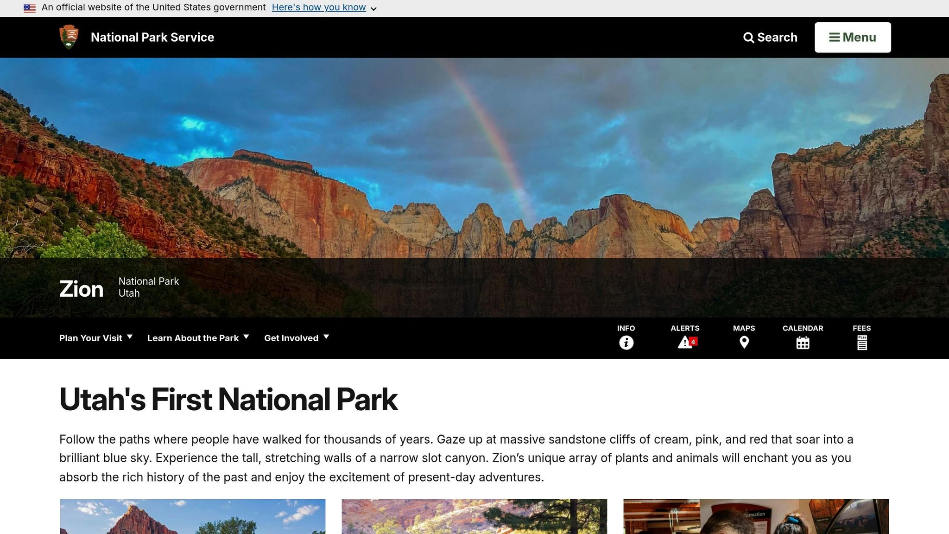Open the Maps location pin icon
The height and width of the screenshot is (534, 949).
pos(744,343)
